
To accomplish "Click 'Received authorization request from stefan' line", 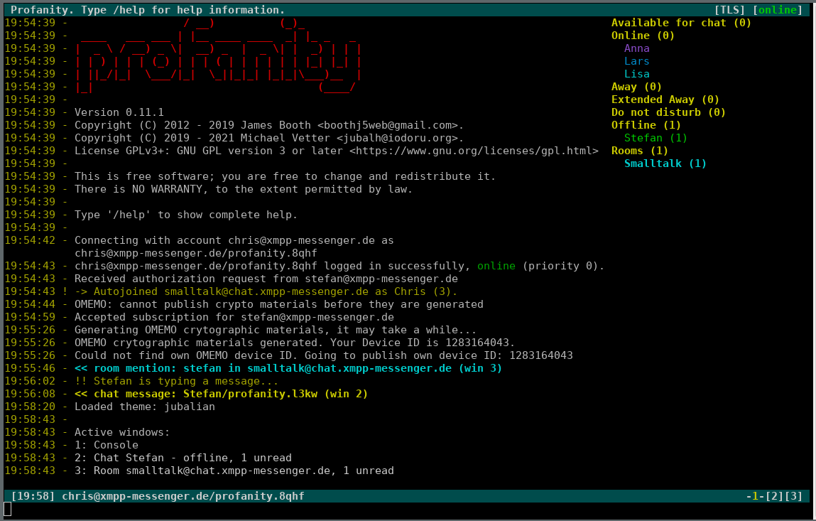I will coord(266,279).
